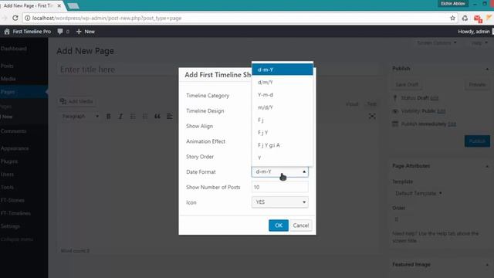The height and width of the screenshot is (278, 494).
Task: Click the Save Draft button
Action: (407, 84)
